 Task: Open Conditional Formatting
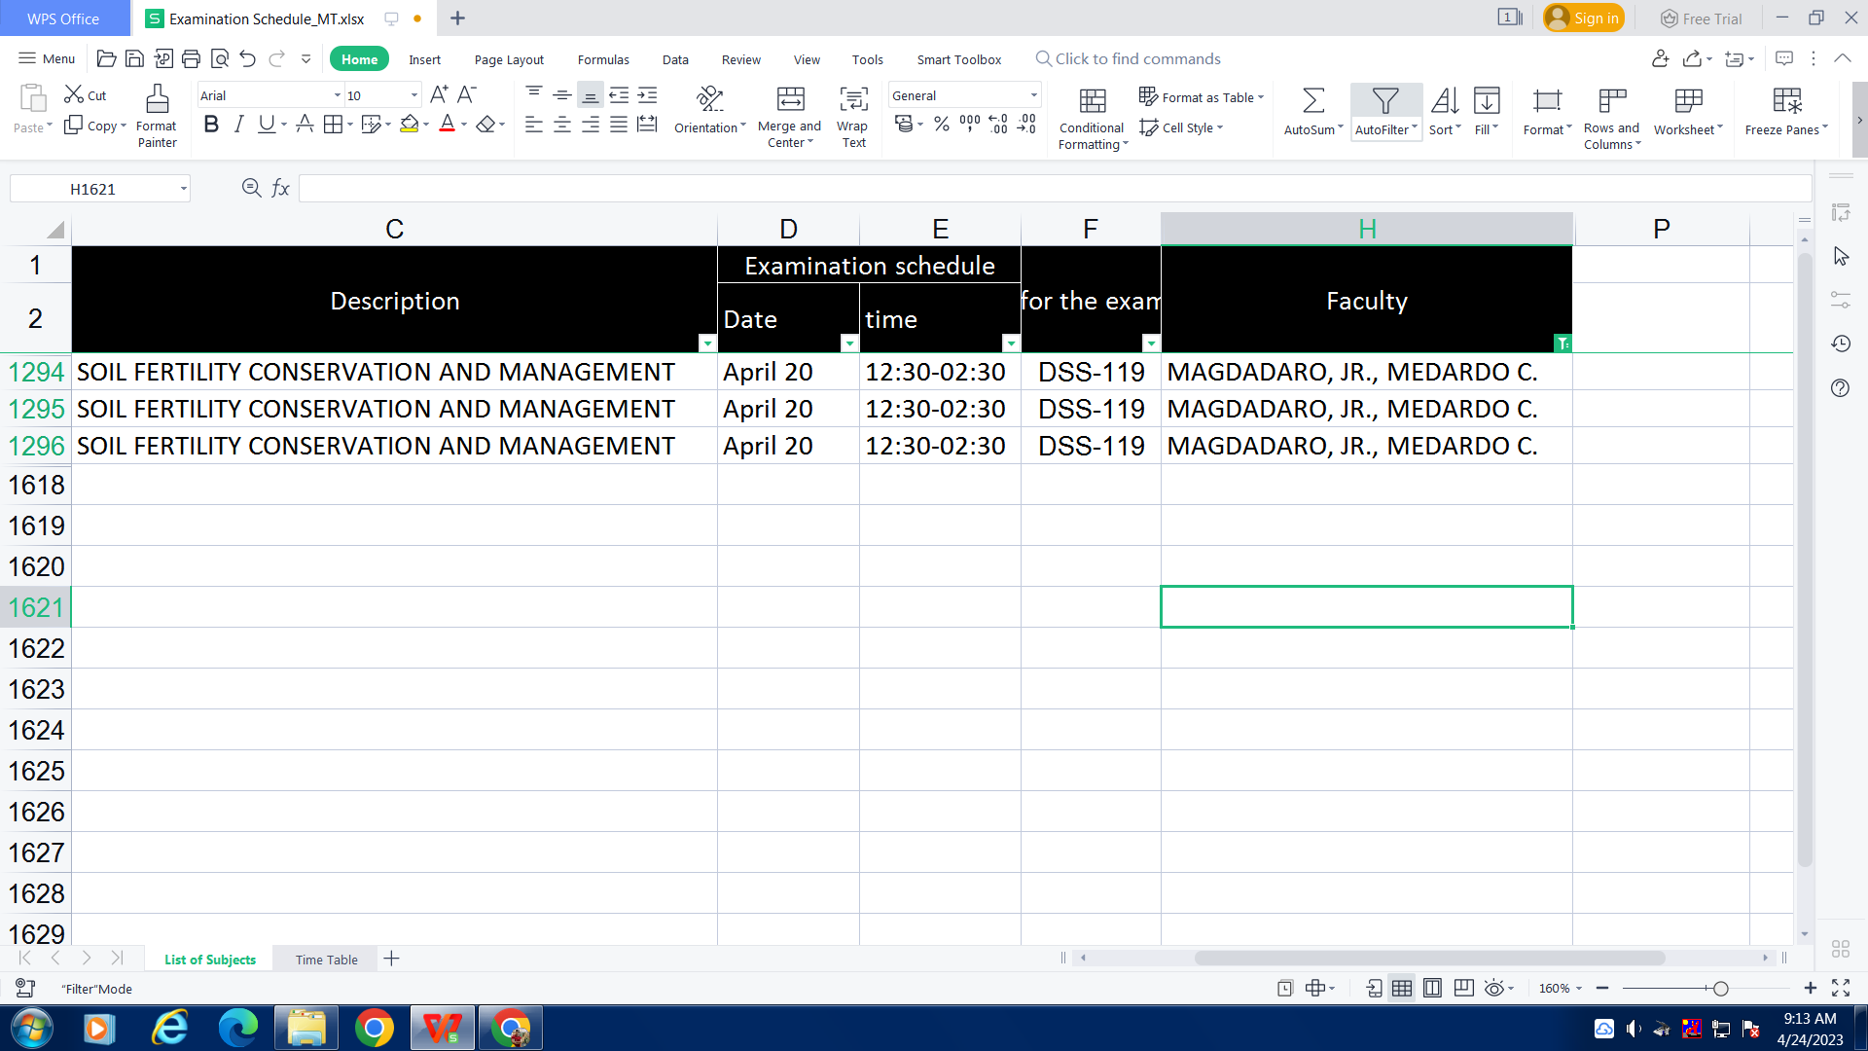point(1092,101)
